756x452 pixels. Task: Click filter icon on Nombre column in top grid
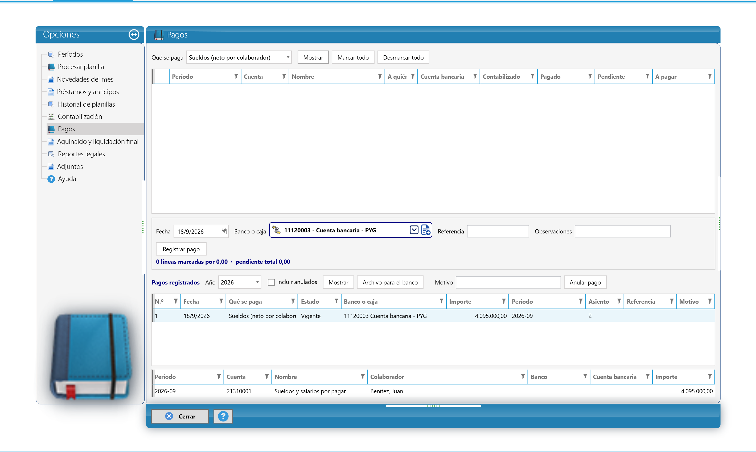[x=380, y=76]
